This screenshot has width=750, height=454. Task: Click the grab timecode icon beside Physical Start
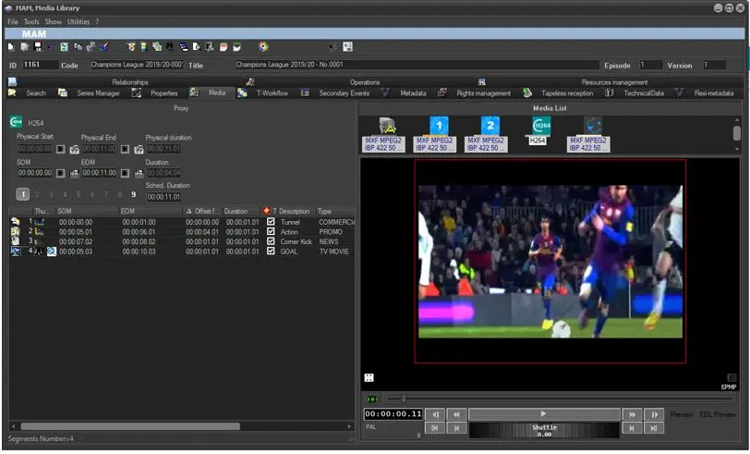click(74, 149)
